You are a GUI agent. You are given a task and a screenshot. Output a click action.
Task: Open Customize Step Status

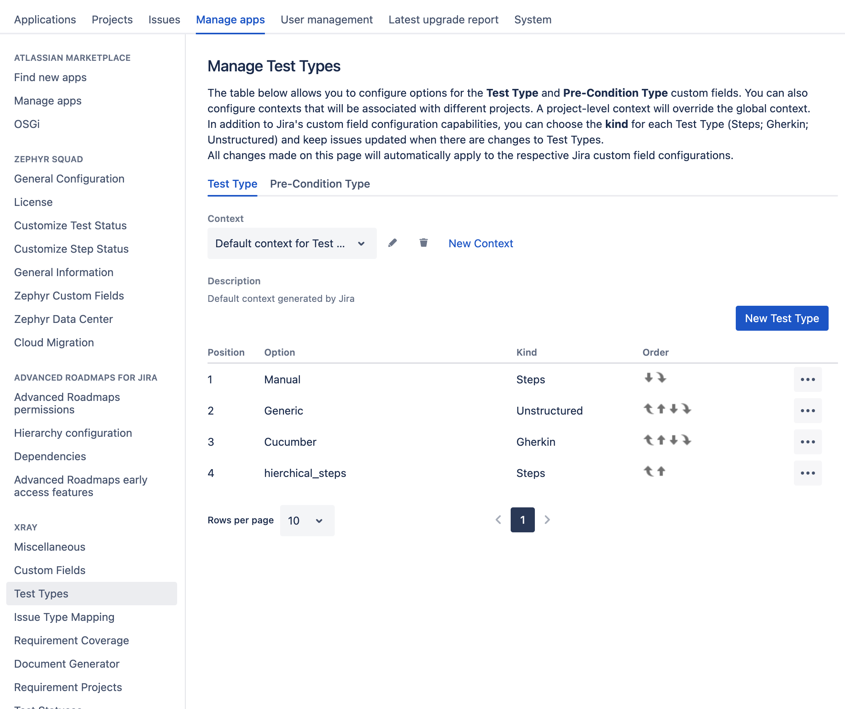[71, 248]
